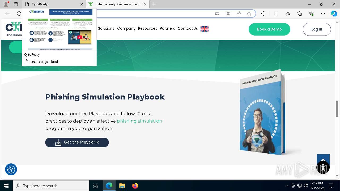
Task: Open Task View on taskbar
Action: (96, 186)
